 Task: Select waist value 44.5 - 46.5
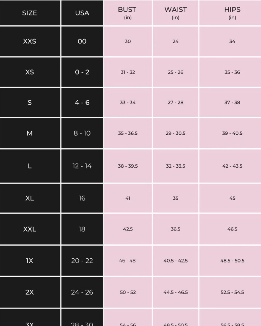176,292
